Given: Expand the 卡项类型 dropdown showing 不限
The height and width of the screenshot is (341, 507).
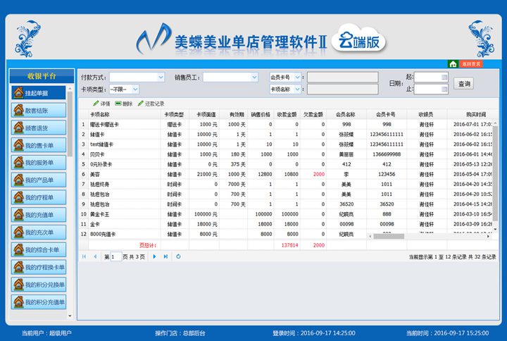Looking at the screenshot, I should 135,89.
